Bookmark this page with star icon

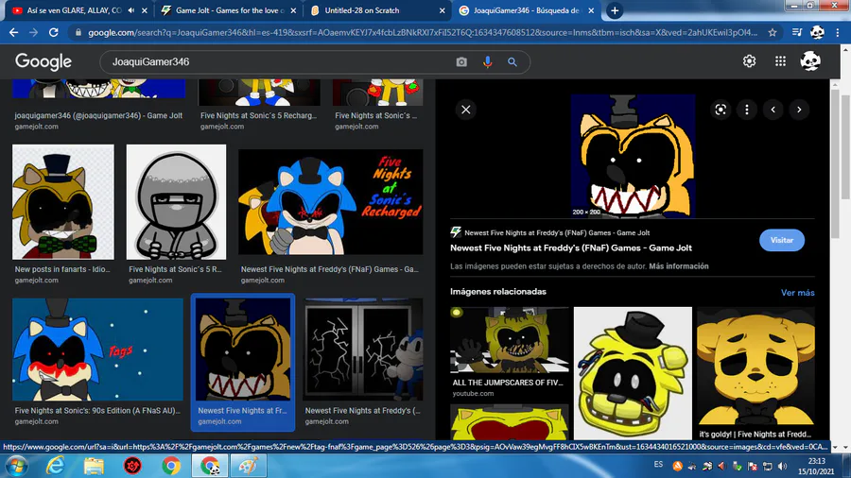pyautogui.click(x=773, y=32)
